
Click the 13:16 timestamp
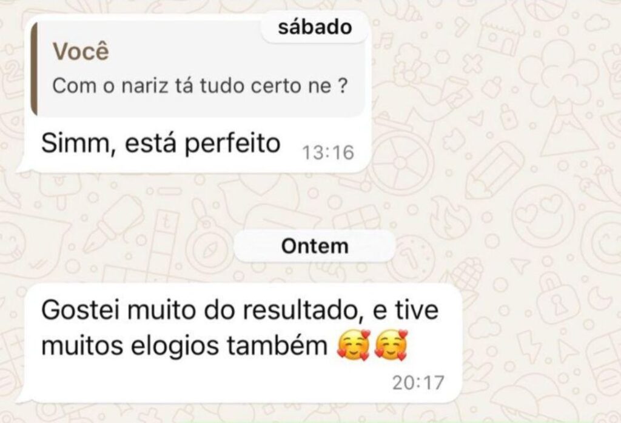coord(328,153)
